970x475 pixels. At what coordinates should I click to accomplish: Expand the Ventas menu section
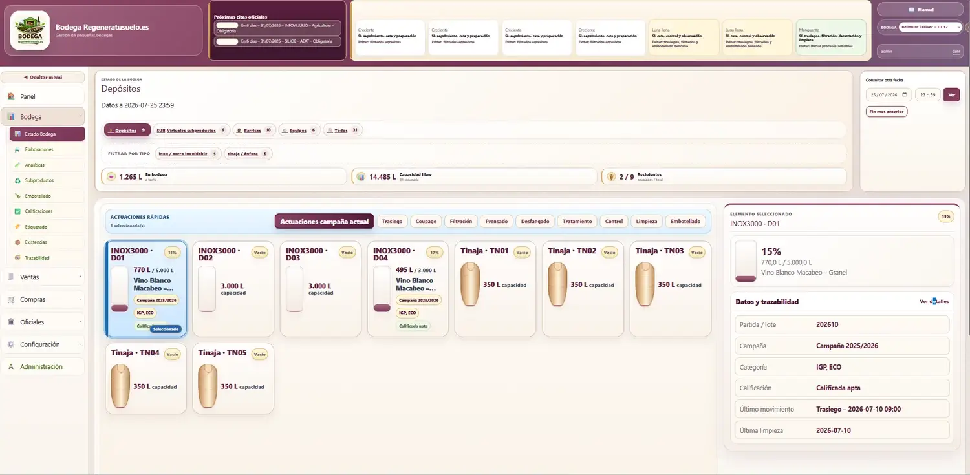point(43,277)
